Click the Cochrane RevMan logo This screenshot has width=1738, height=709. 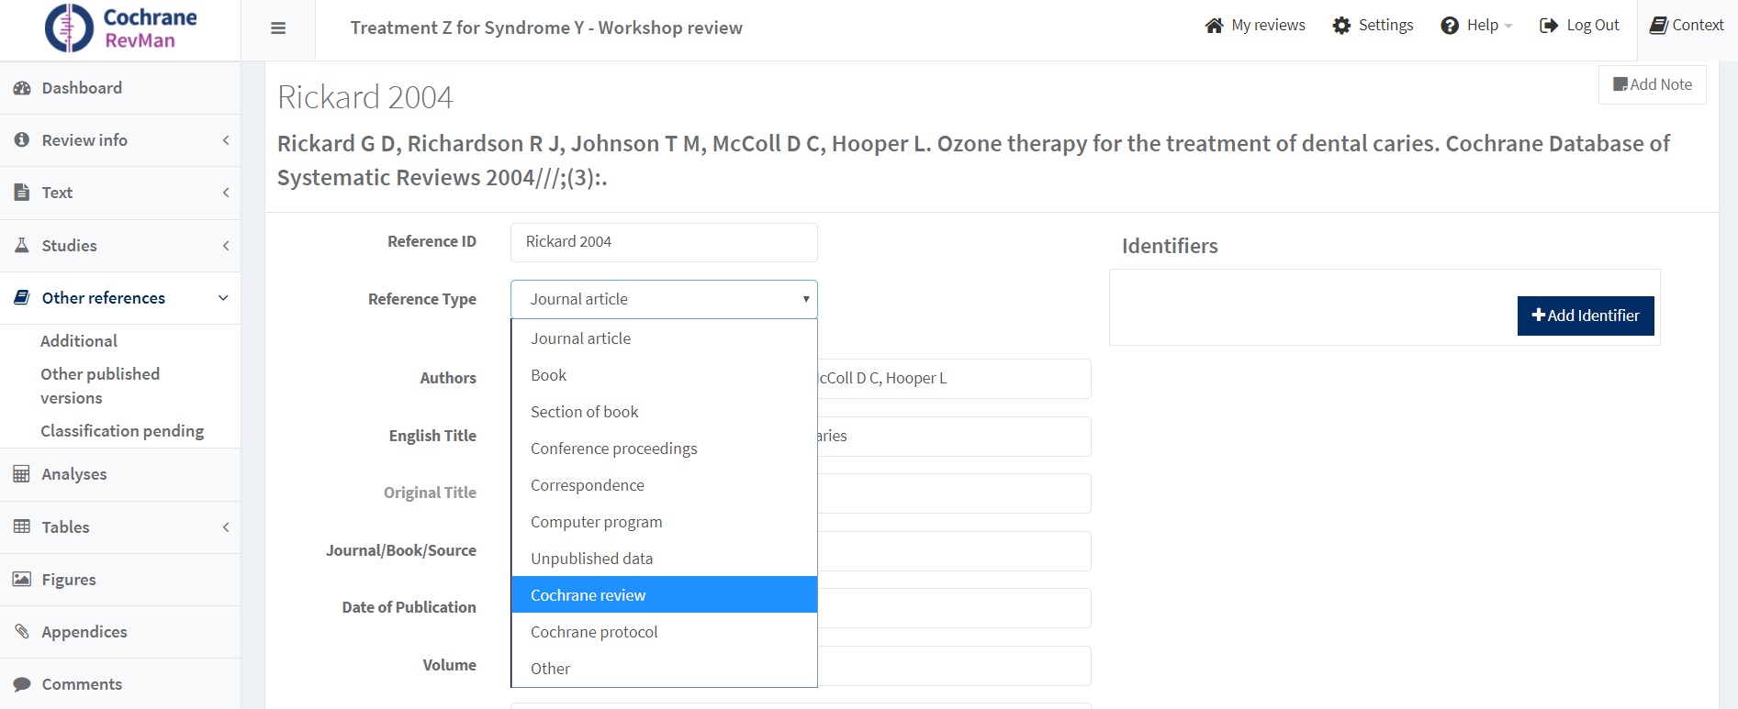121,28
